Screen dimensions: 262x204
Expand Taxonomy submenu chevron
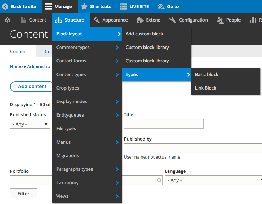(x=117, y=183)
